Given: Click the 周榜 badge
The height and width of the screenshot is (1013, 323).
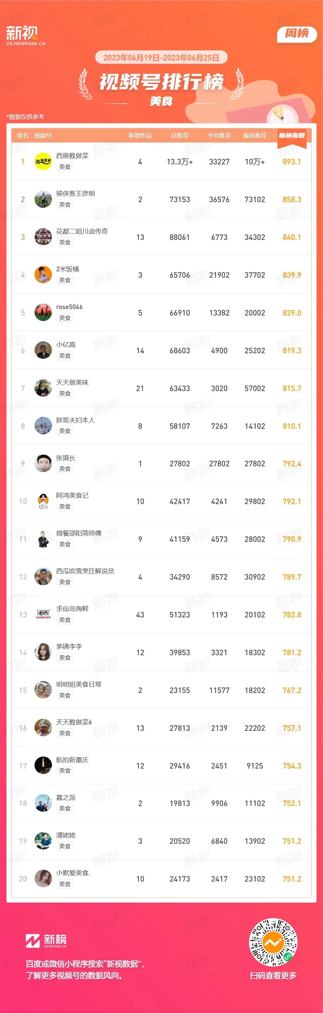Looking at the screenshot, I should 297,34.
